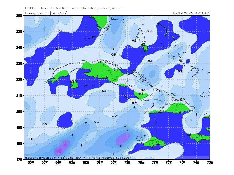Select the 73W longitude axis label

[x=210, y=162]
